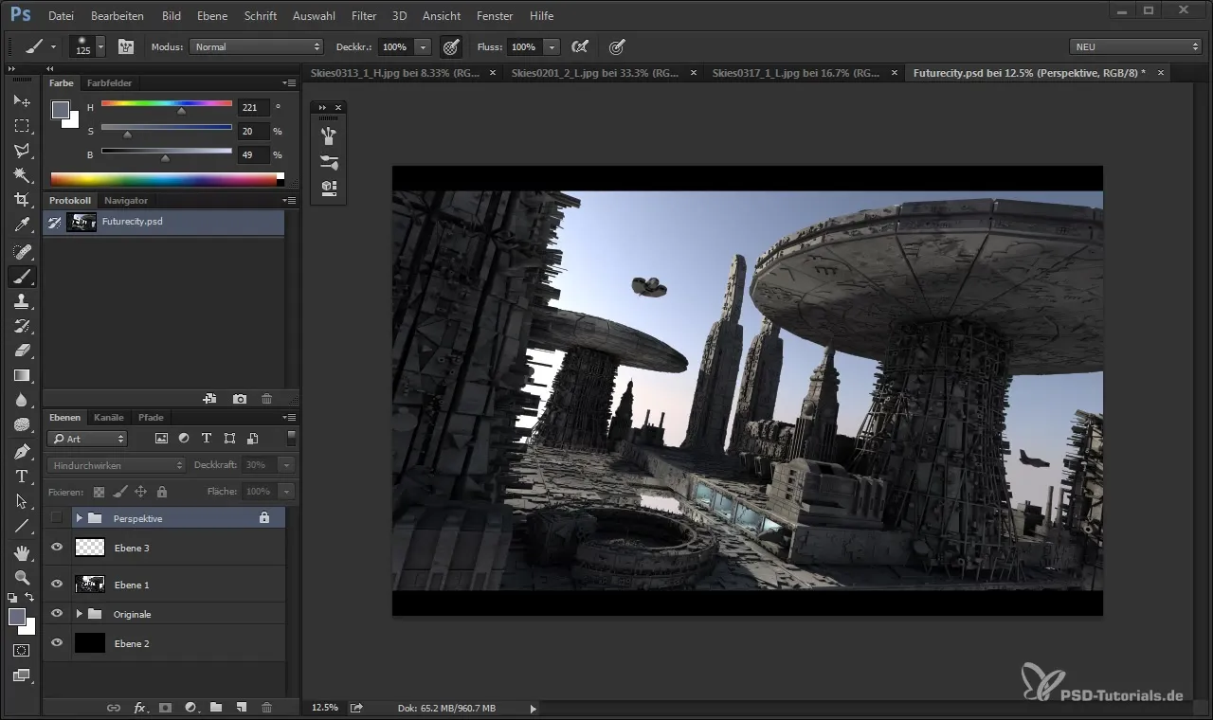Select the Move tool
The width and height of the screenshot is (1213, 720).
pyautogui.click(x=22, y=100)
